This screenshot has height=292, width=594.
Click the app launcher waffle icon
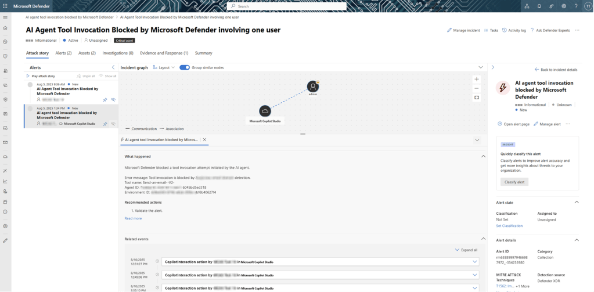pyautogui.click(x=5, y=6)
